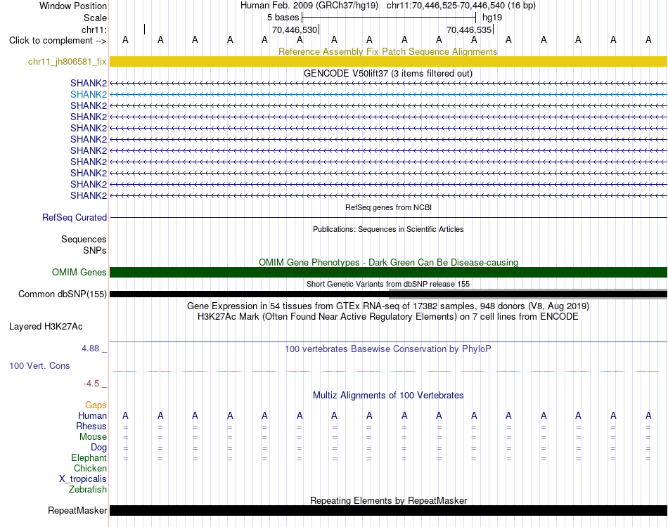Click the OMIM Genes label
The image size is (668, 527).
(x=79, y=272)
